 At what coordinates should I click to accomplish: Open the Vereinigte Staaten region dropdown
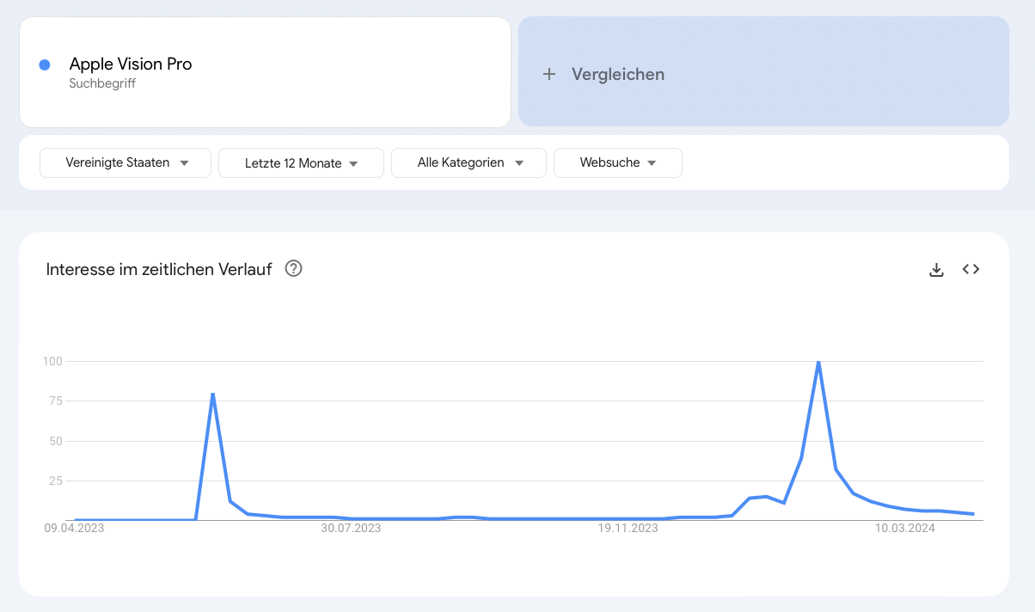(x=126, y=162)
